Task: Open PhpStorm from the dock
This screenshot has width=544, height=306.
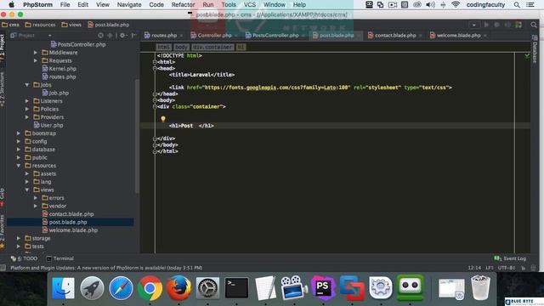Action: pyautogui.click(x=323, y=287)
